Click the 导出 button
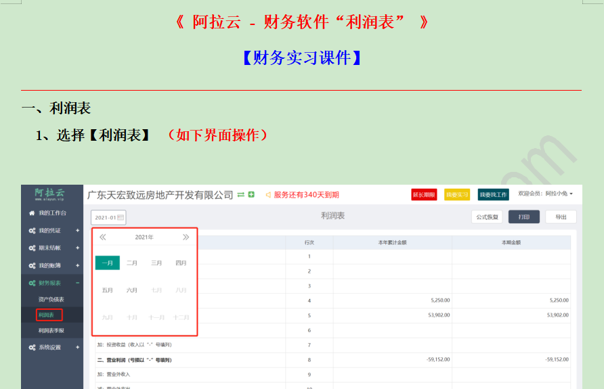 click(561, 217)
